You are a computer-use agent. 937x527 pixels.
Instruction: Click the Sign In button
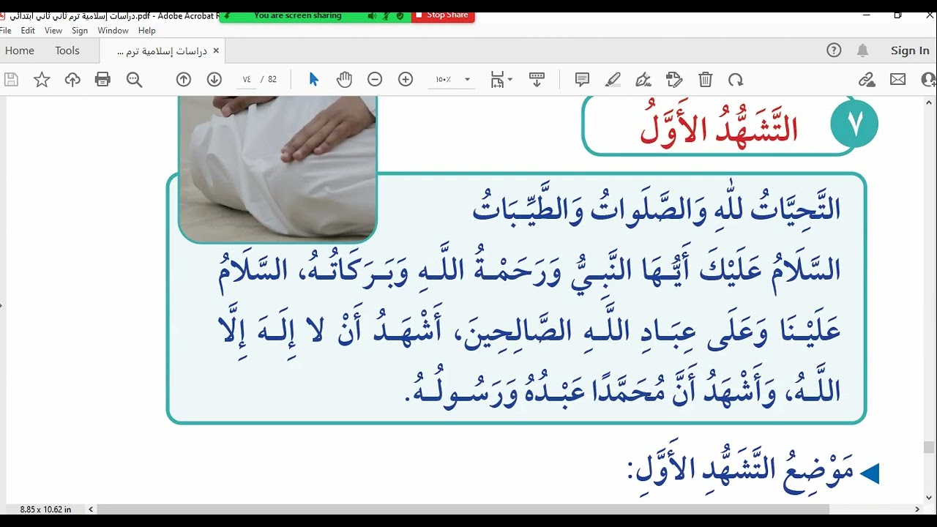click(910, 51)
